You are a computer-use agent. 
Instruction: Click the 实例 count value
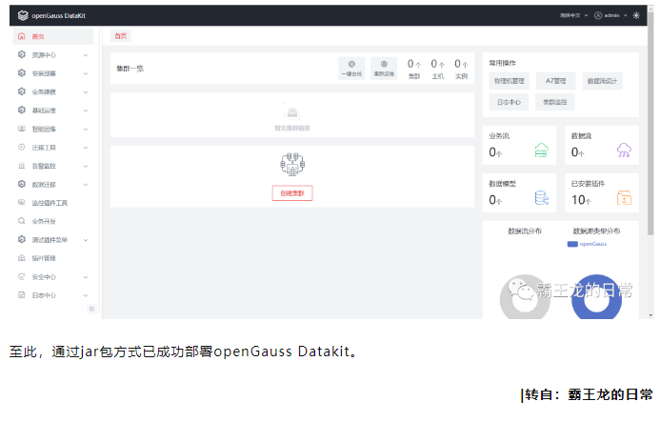(457, 64)
